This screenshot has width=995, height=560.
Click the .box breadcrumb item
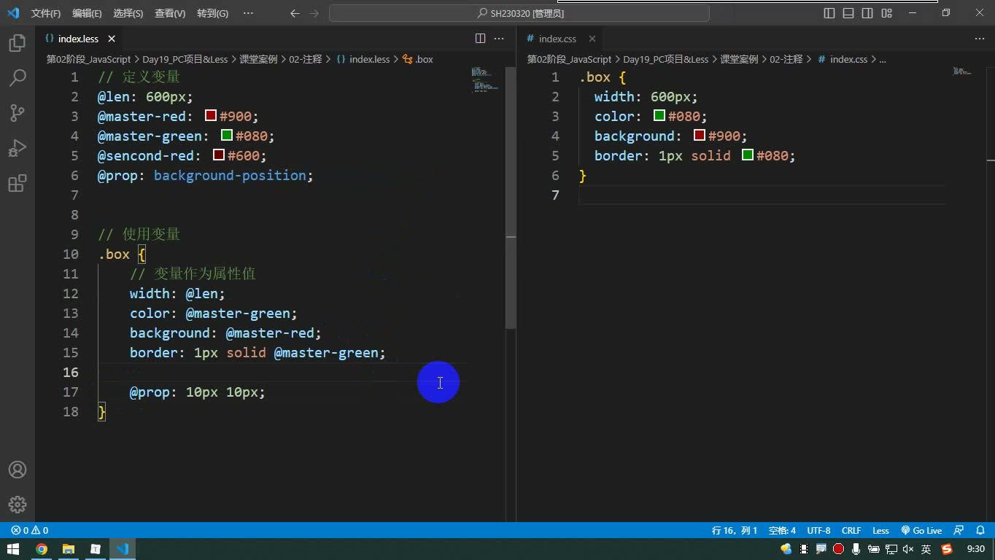pyautogui.click(x=418, y=59)
